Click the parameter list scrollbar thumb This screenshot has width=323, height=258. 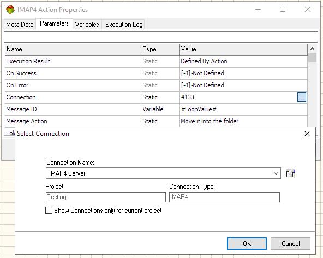(312, 58)
